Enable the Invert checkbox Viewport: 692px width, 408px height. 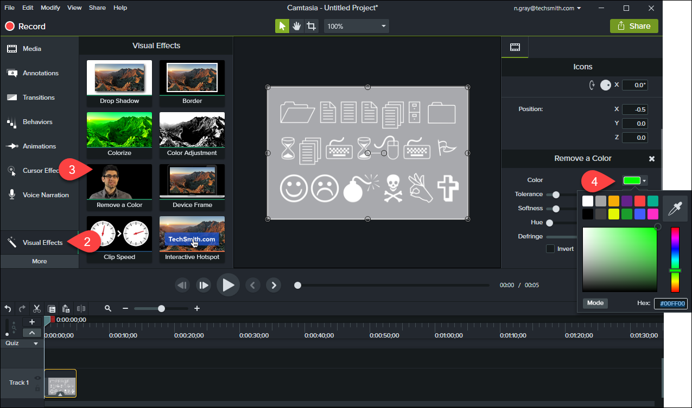550,249
